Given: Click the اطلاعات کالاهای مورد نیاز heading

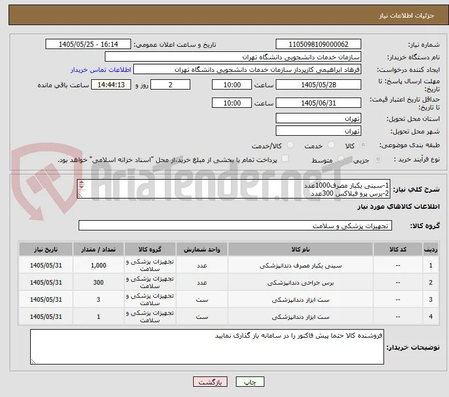Looking at the screenshot, I should point(398,206).
